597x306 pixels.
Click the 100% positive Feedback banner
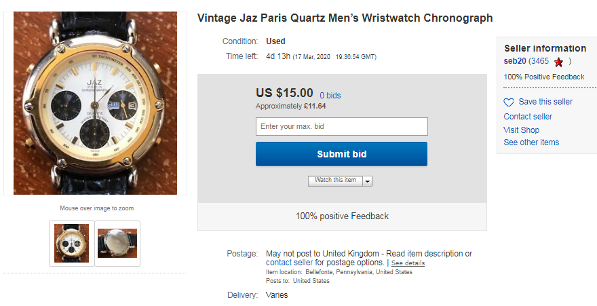[342, 216]
